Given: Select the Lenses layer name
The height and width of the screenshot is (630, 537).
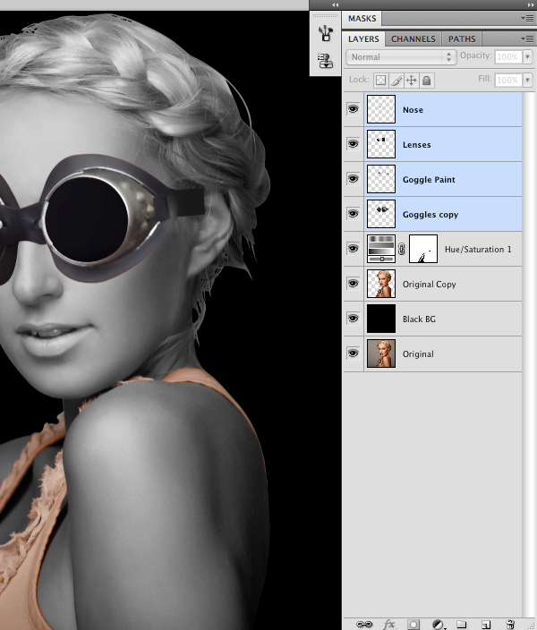Looking at the screenshot, I should point(416,145).
